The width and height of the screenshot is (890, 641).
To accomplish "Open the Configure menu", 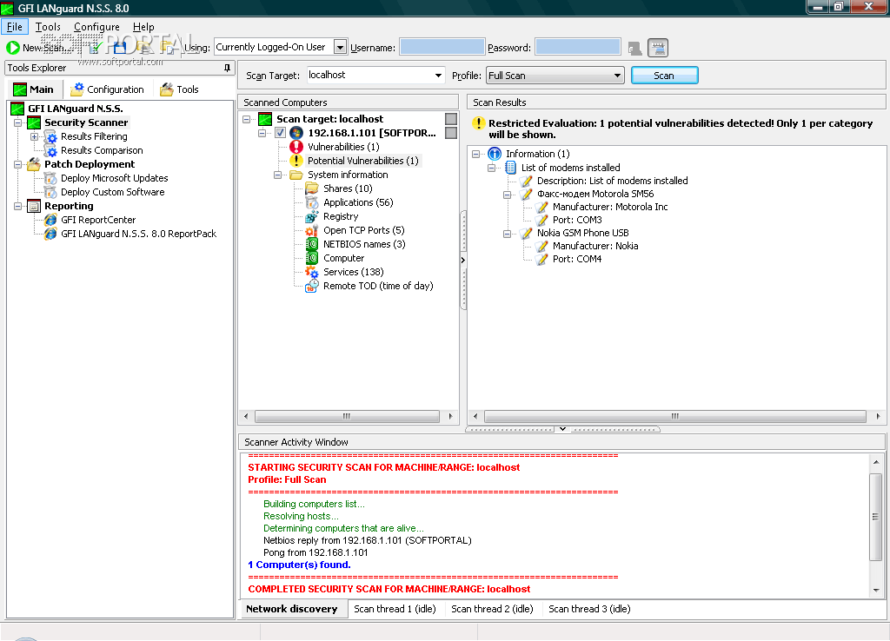I will tap(96, 27).
